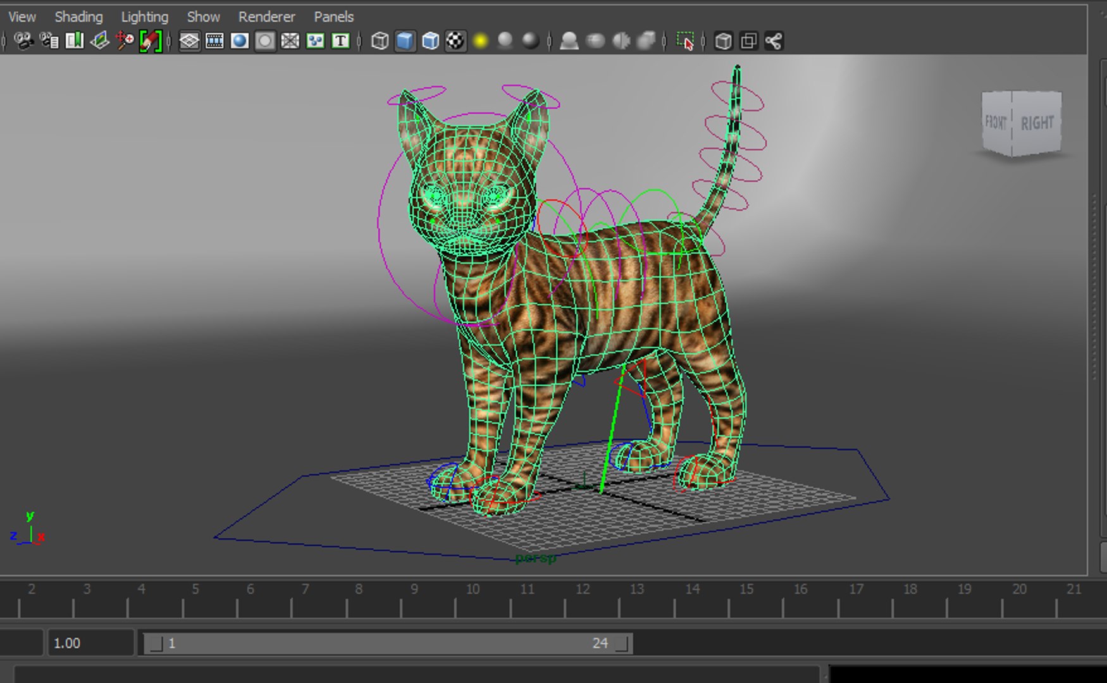Toggle X-Ray display cube icon
The image size is (1107, 683).
(x=723, y=41)
